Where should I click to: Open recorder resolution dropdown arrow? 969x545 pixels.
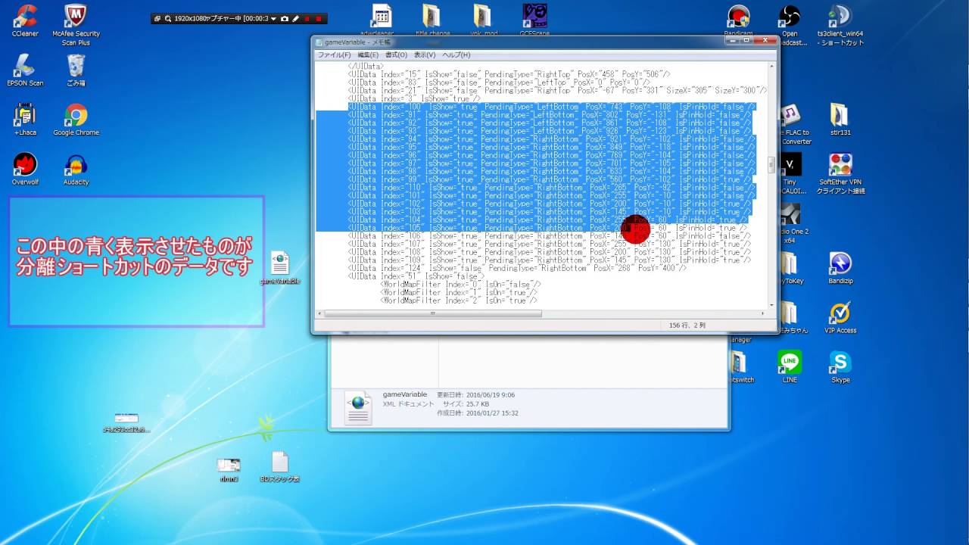[273, 18]
